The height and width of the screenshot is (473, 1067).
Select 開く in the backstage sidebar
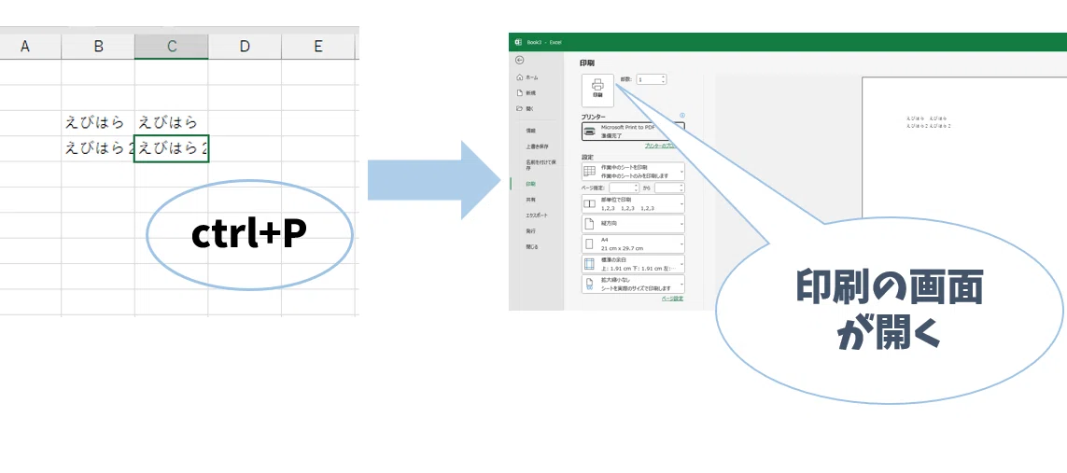coord(526,108)
